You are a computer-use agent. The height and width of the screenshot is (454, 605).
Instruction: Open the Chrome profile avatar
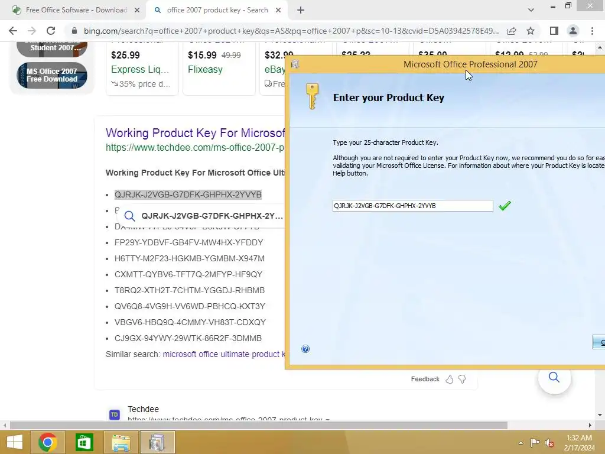coord(573,31)
